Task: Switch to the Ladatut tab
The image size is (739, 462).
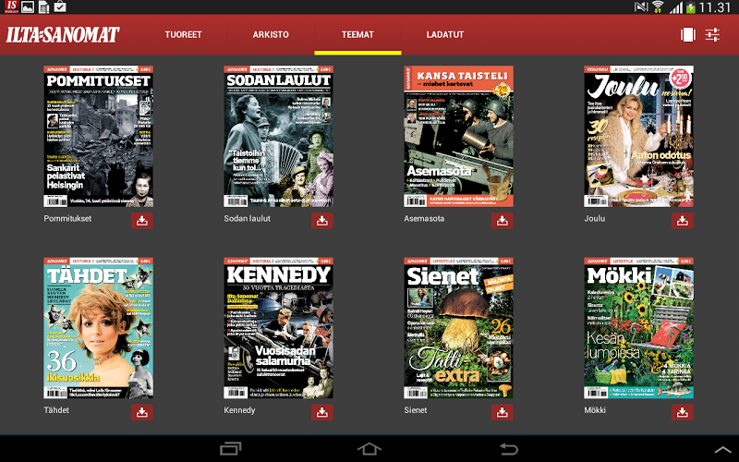Action: [x=445, y=34]
